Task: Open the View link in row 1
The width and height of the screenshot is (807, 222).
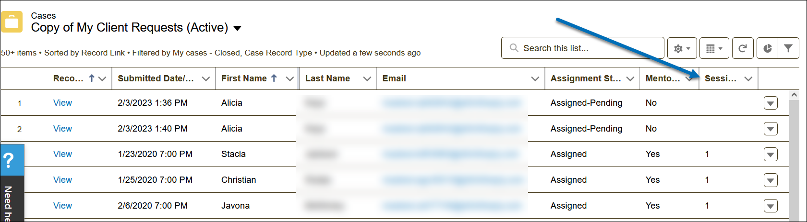Action: coord(62,103)
